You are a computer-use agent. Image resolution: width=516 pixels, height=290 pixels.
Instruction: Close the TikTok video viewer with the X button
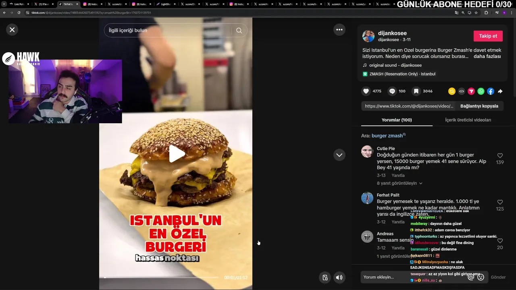click(x=12, y=29)
